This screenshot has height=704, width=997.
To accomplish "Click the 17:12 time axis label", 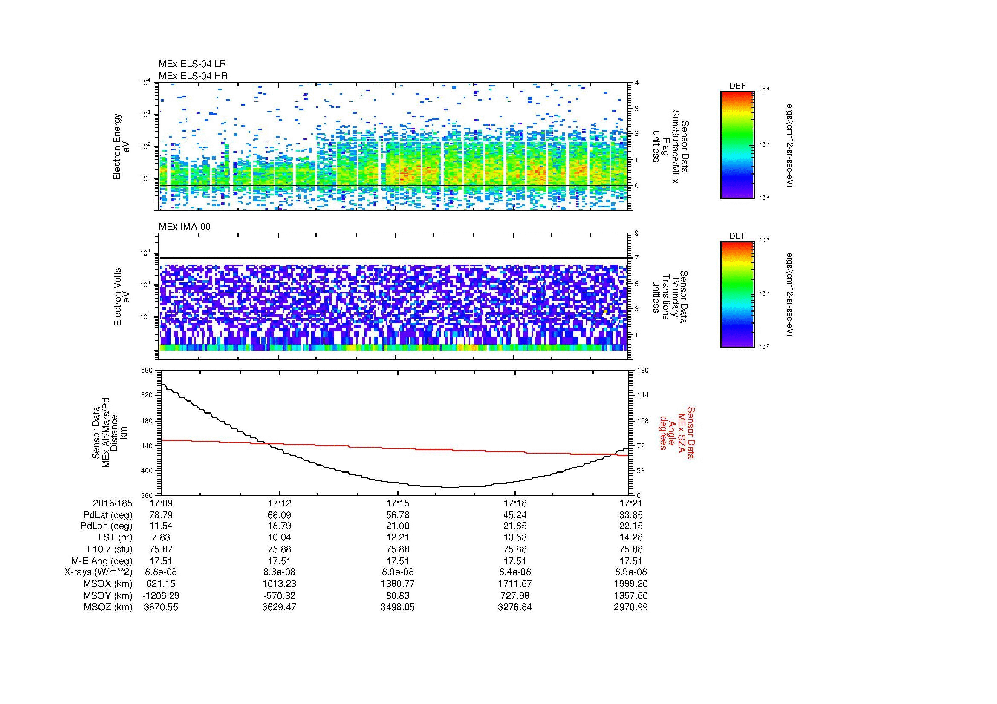I will coord(279,503).
